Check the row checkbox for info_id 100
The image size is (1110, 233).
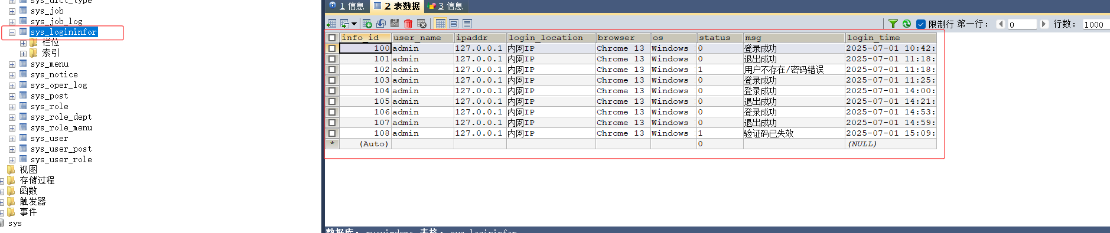(x=332, y=48)
